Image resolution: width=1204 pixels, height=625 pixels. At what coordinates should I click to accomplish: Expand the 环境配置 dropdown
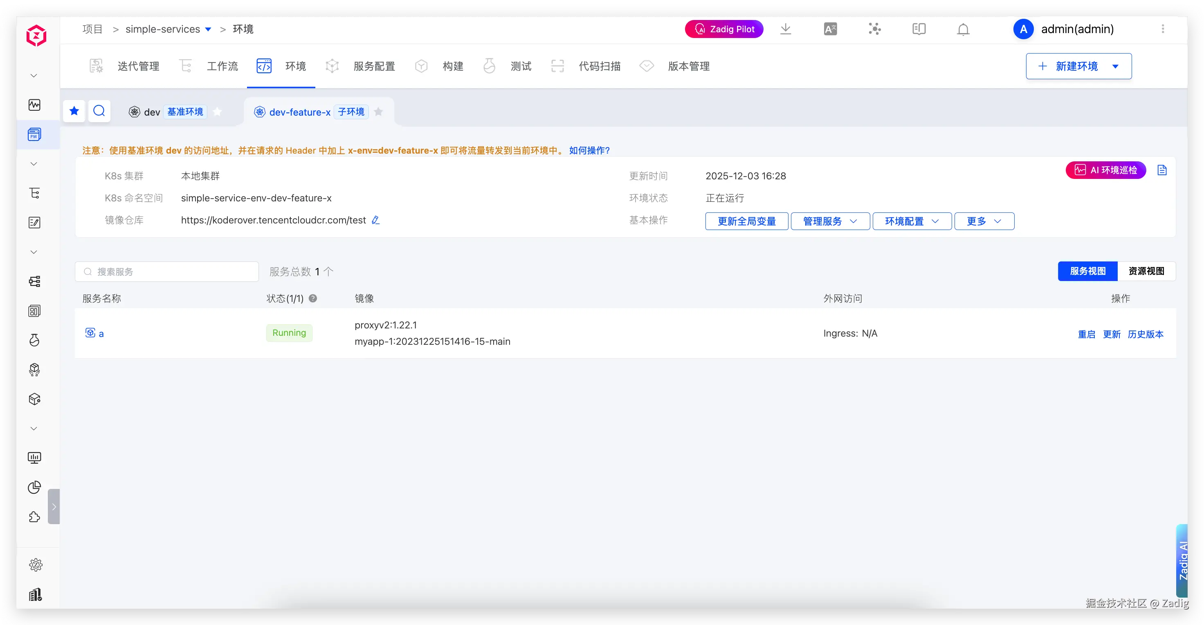(912, 221)
